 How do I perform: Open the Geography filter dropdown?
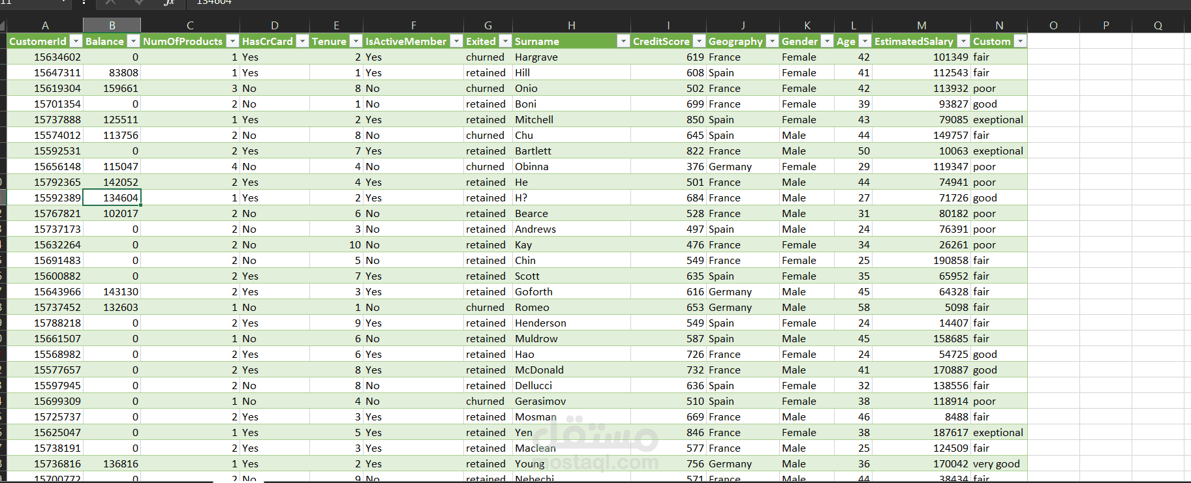click(772, 41)
